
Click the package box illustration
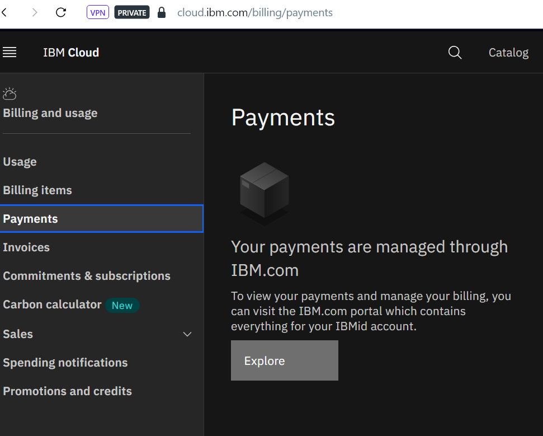(265, 194)
